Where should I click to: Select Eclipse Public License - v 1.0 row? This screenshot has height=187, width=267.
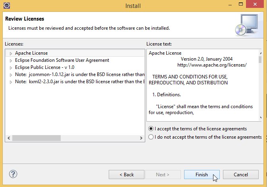tap(75, 67)
